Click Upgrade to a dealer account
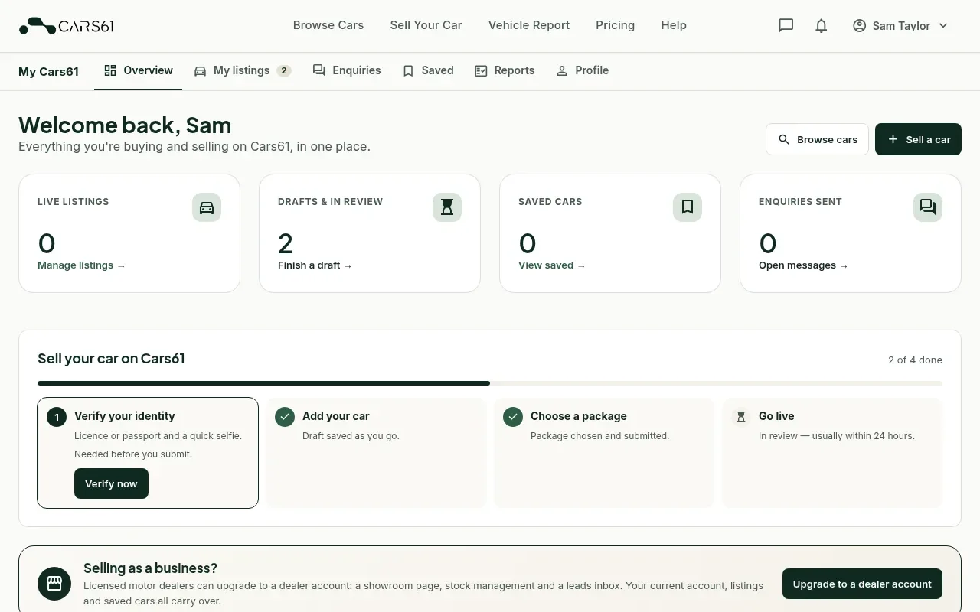The image size is (980, 612). tap(862, 584)
